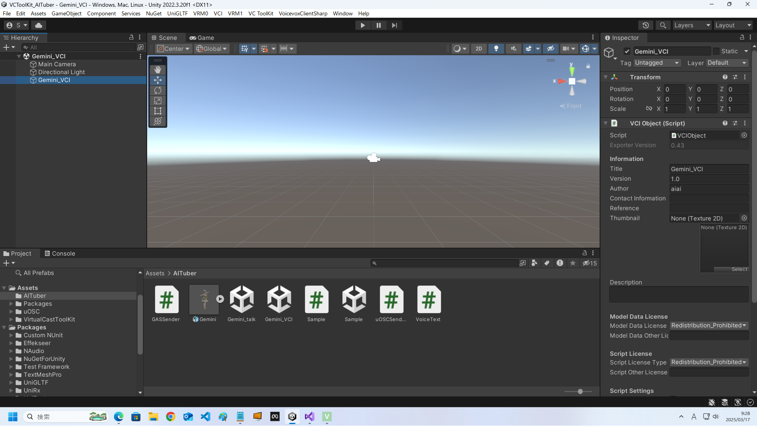Image resolution: width=757 pixels, height=426 pixels.
Task: Switch to the Game tab
Action: tap(202, 37)
